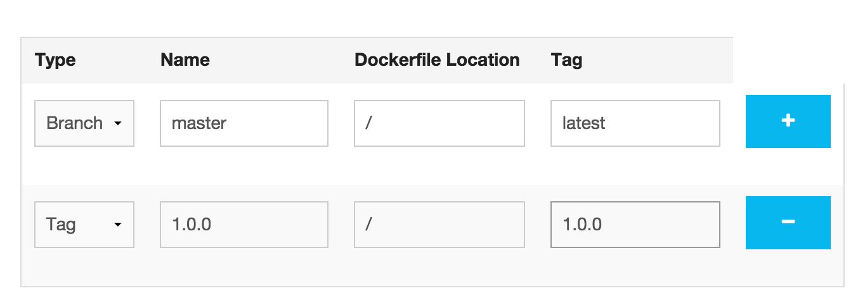Click the blue plus button

pos(788,121)
